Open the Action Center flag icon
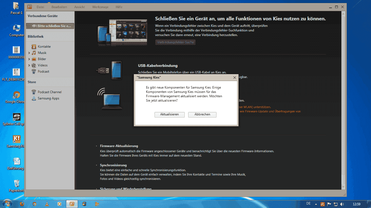Image resolution: width=371 pixels, height=208 pixels. click(x=329, y=204)
